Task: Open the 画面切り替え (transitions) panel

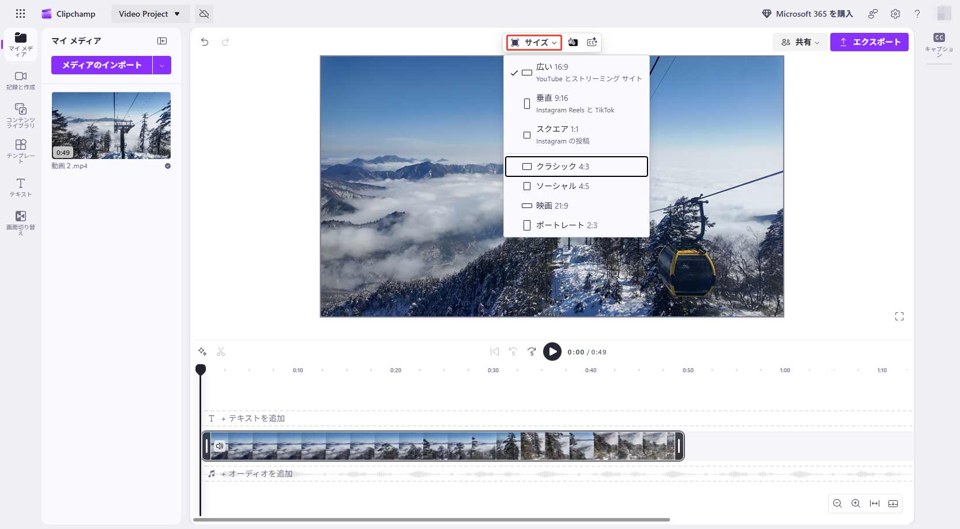Action: click(x=20, y=220)
